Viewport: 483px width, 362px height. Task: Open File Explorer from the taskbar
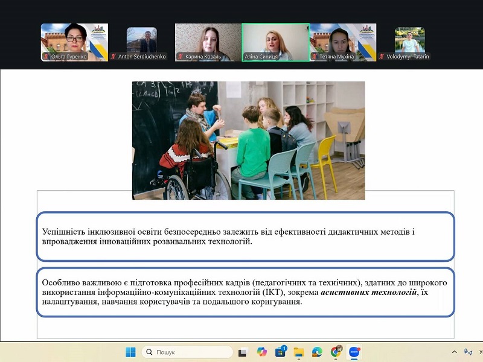click(x=298, y=352)
